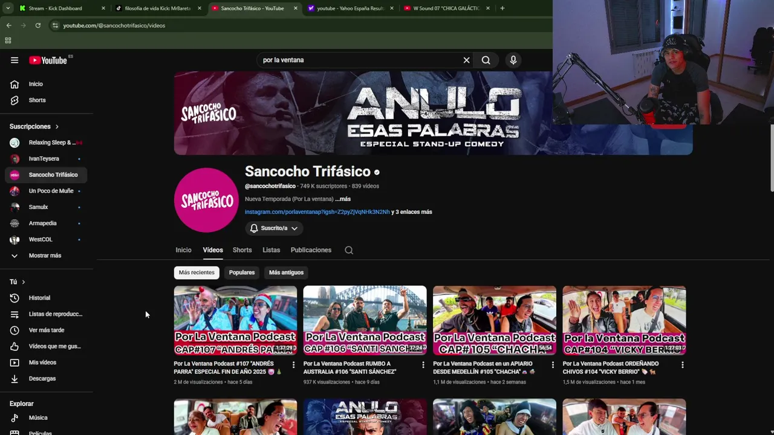Click the magnifier search button
The height and width of the screenshot is (435, 774).
[486, 60]
